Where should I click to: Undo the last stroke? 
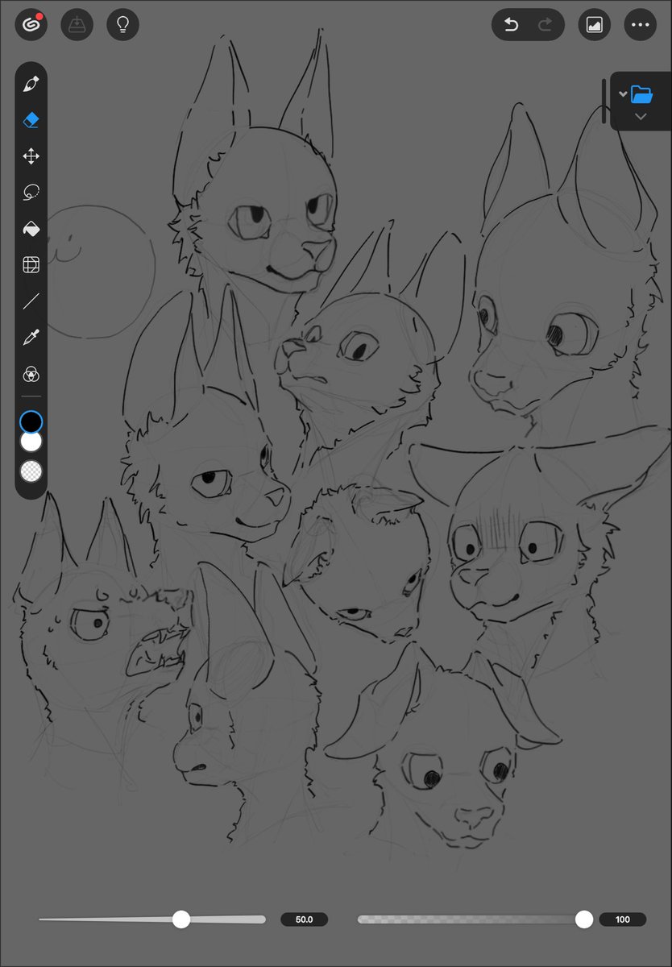coord(511,25)
